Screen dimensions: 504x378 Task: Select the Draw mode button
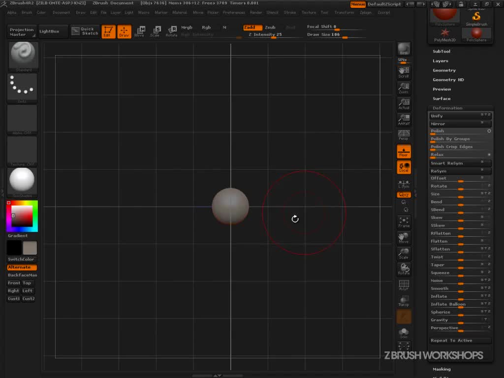[124, 31]
